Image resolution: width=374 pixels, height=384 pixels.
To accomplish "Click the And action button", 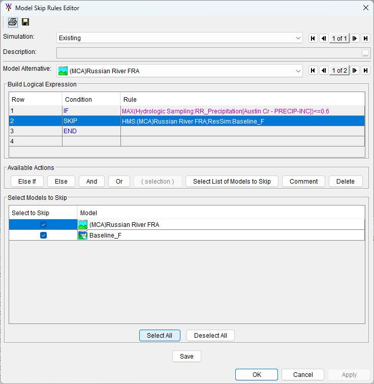I will click(x=92, y=182).
